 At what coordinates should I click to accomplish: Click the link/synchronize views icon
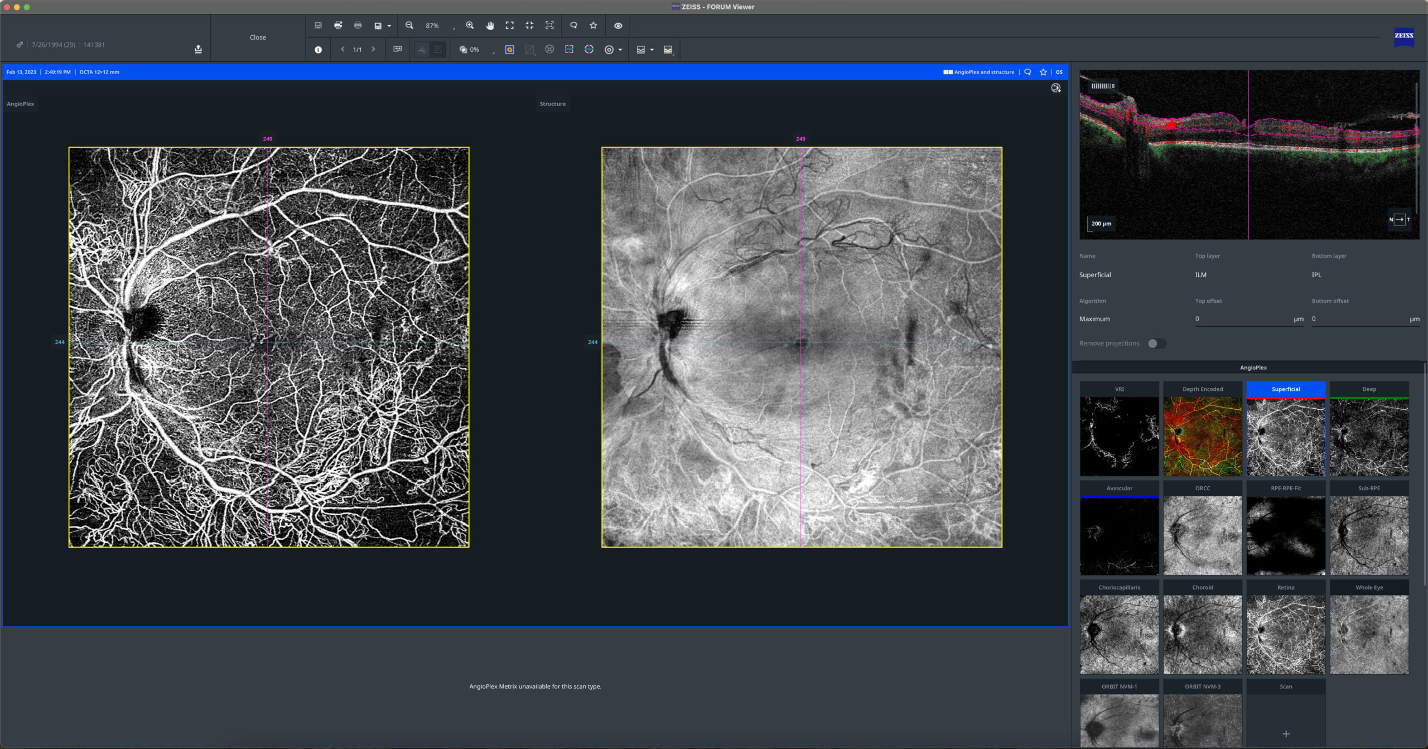click(x=398, y=50)
